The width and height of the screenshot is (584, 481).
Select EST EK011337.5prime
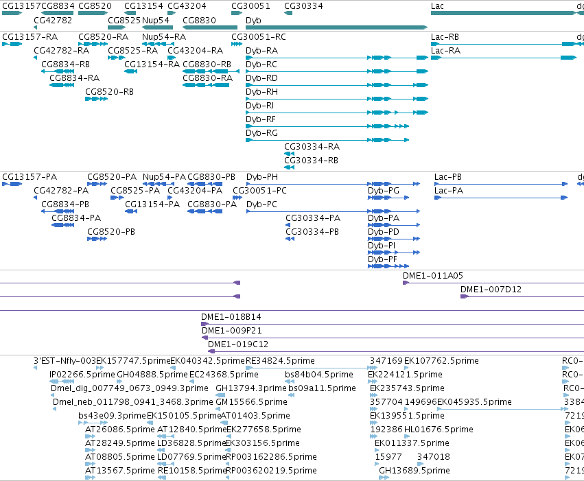(x=412, y=443)
